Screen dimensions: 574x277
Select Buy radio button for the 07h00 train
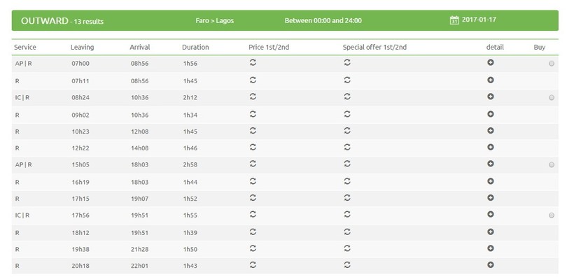(552, 64)
